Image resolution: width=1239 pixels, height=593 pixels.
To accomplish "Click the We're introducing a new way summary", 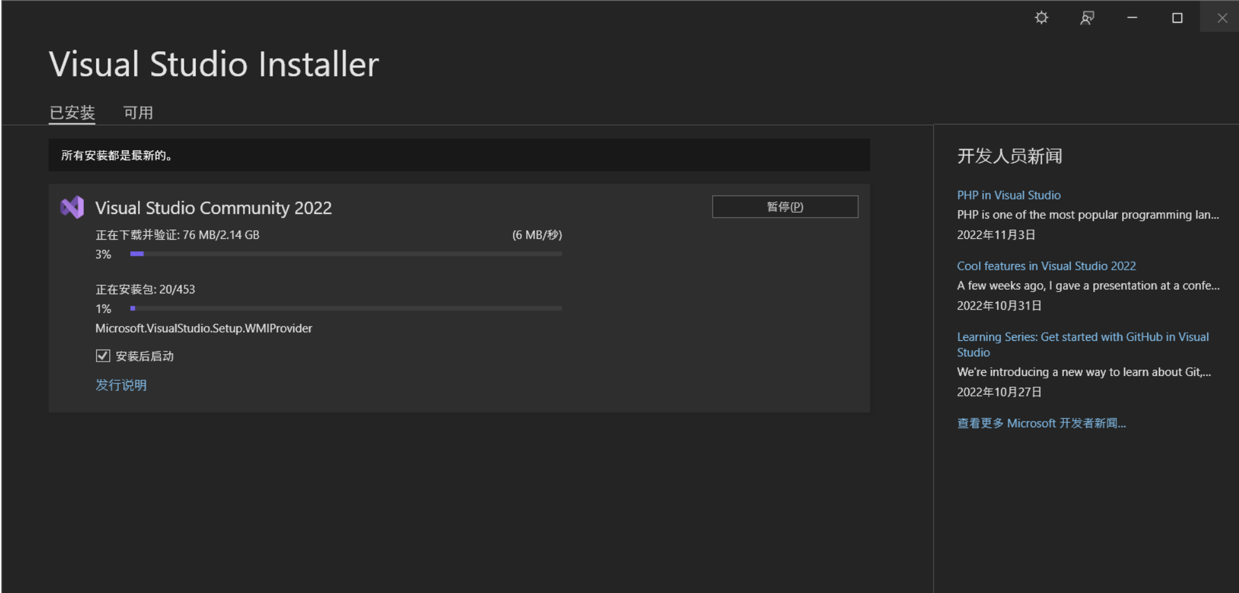I will (x=1084, y=372).
